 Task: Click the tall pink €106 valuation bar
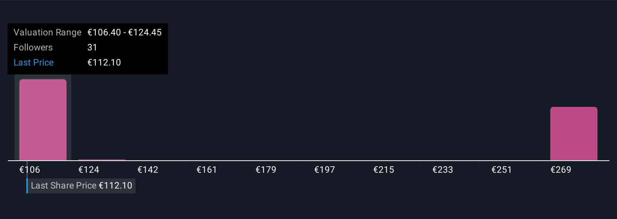click(x=43, y=120)
